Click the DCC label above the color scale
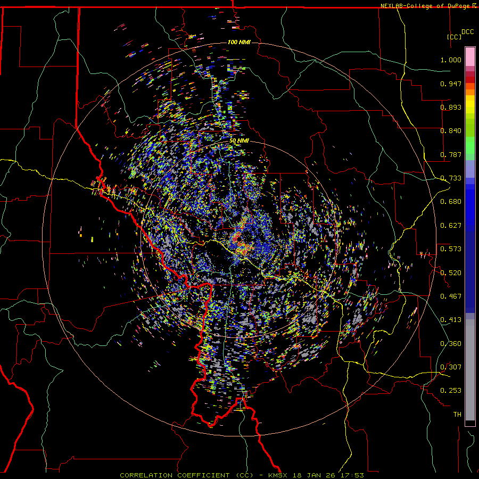Viewport: 479px width, 479px height. [x=467, y=32]
